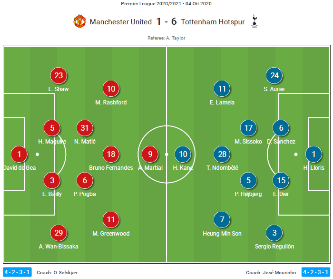Image resolution: width=333 pixels, height=279 pixels.
Task: Click Manchester United's 4-2-3-1 formation badge
Action: click(17, 272)
